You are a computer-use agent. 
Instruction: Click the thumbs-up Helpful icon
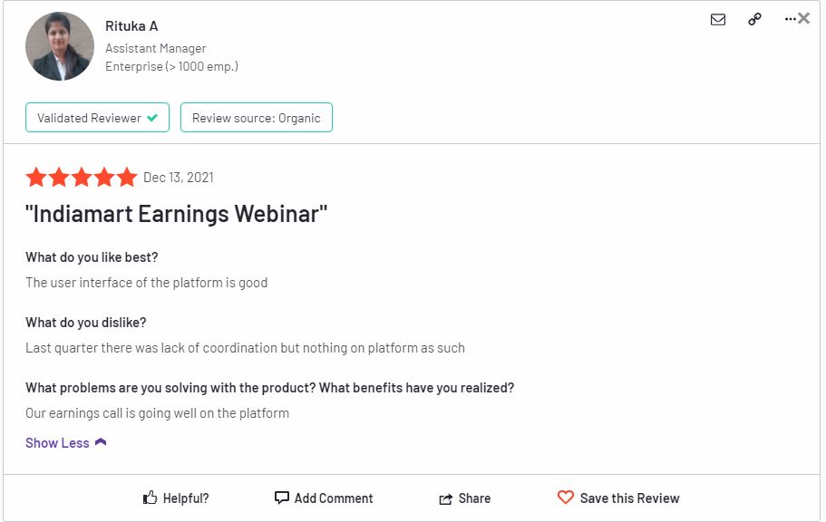(x=151, y=498)
